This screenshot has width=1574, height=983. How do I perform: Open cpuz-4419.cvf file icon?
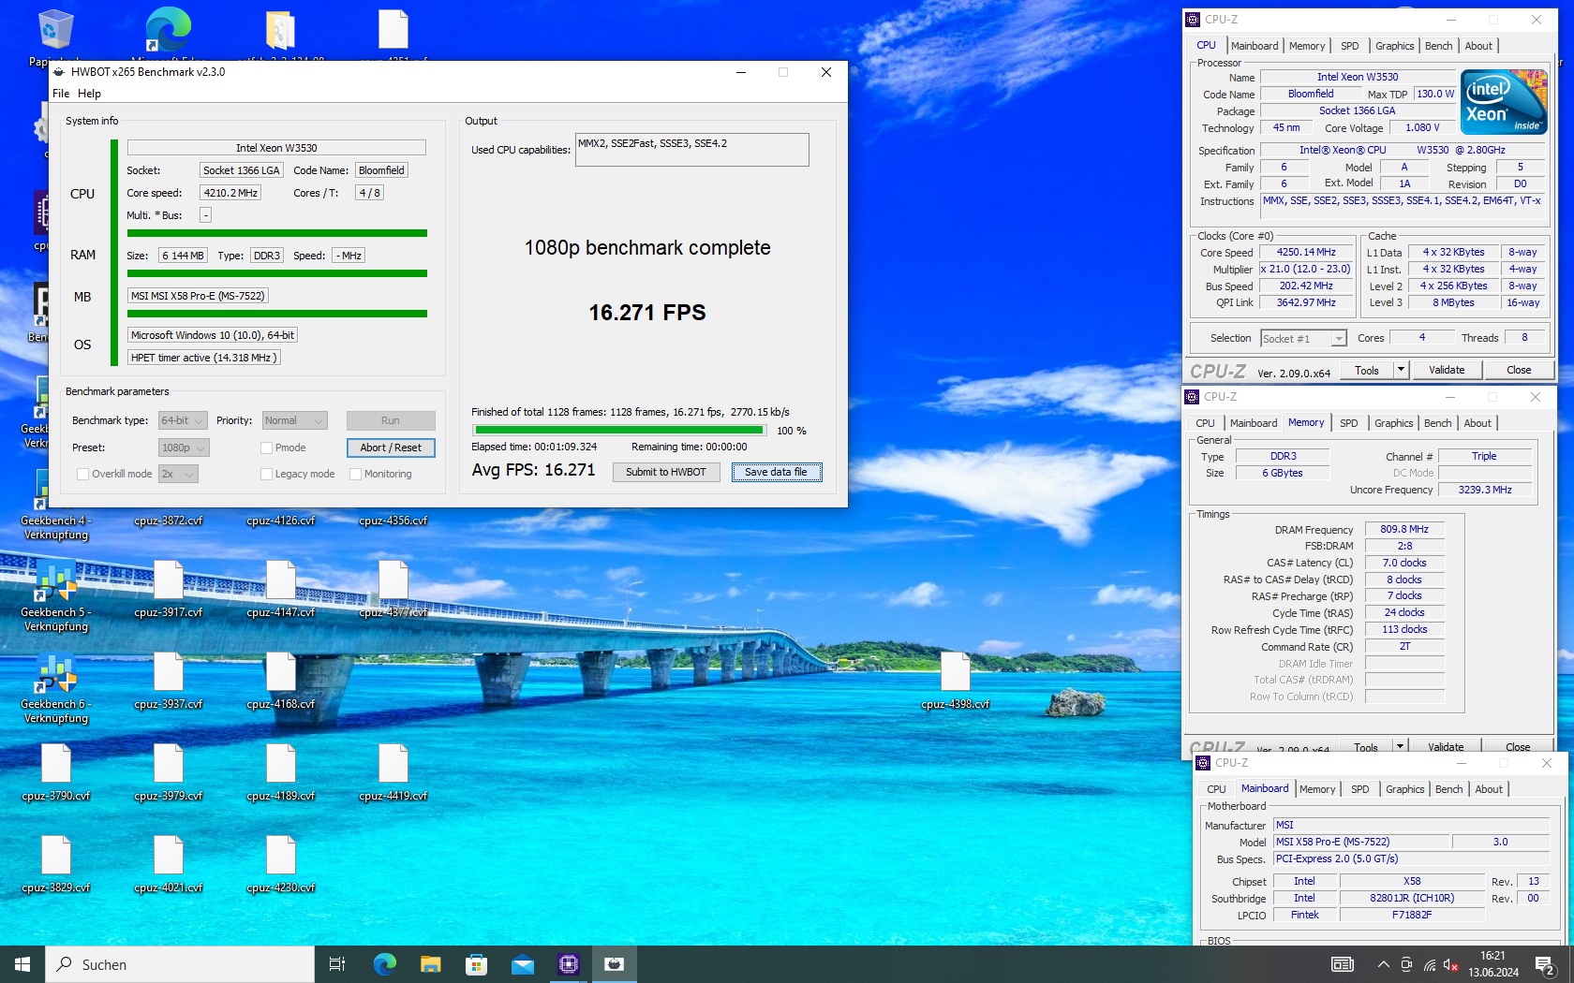(x=393, y=773)
